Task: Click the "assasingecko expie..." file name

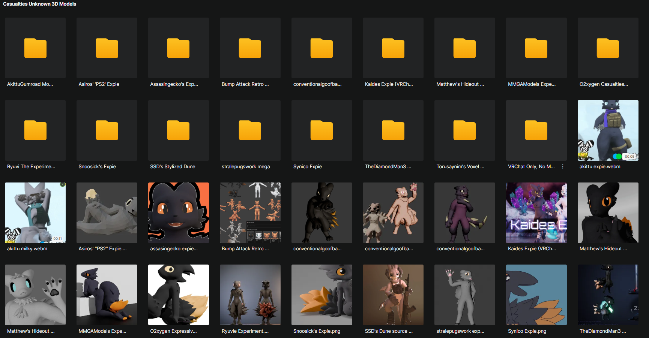Action: [174, 249]
